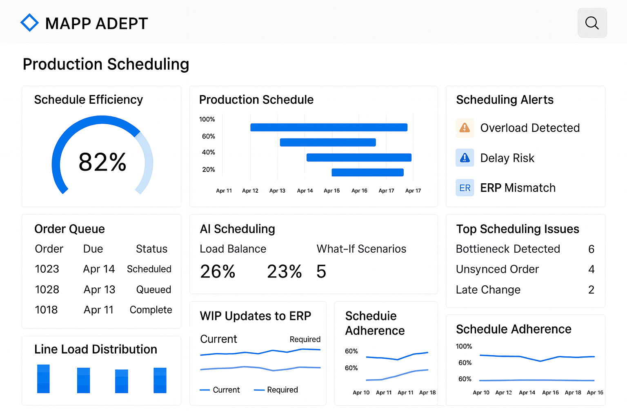Select the Late Change issue
627x418 pixels.
click(488, 290)
